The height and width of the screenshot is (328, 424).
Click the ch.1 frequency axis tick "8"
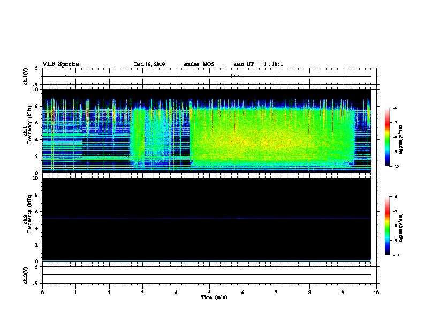pyautogui.click(x=37, y=106)
